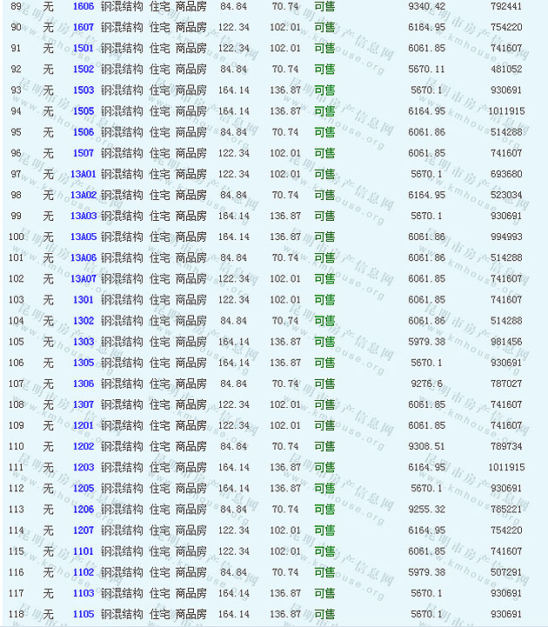Click 可售 status in room 1502 row
Screen dimensions: 548x627
(x=324, y=69)
